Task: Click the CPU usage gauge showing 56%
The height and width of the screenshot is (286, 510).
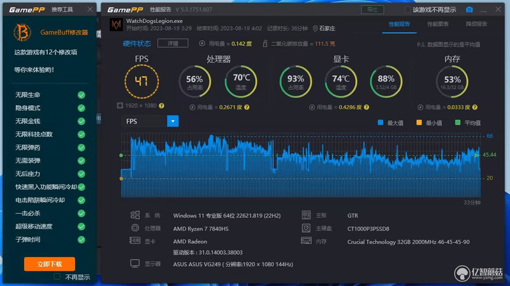Action: (194, 82)
